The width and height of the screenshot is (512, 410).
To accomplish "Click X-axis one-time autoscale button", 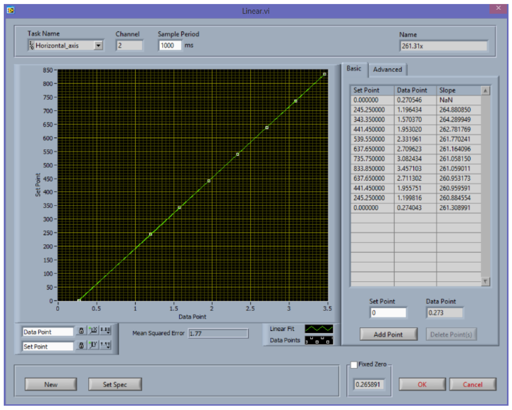I will 93,330.
